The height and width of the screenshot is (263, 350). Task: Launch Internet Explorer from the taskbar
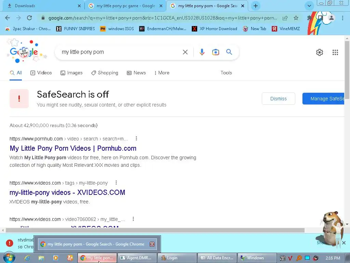point(27,258)
